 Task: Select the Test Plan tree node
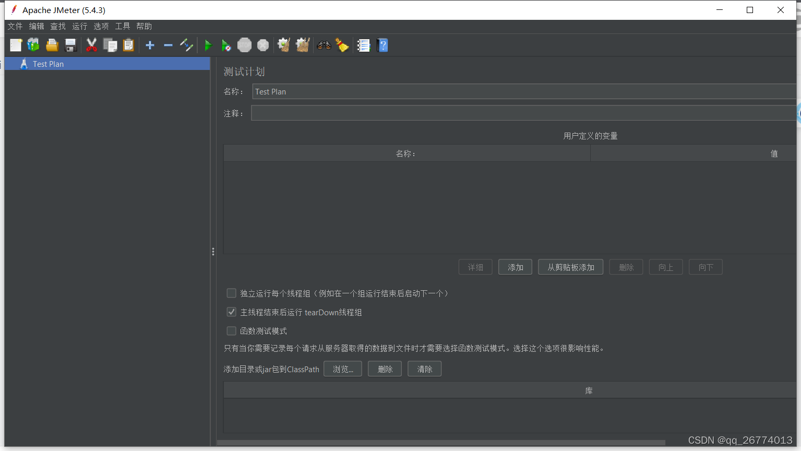pyautogui.click(x=107, y=64)
